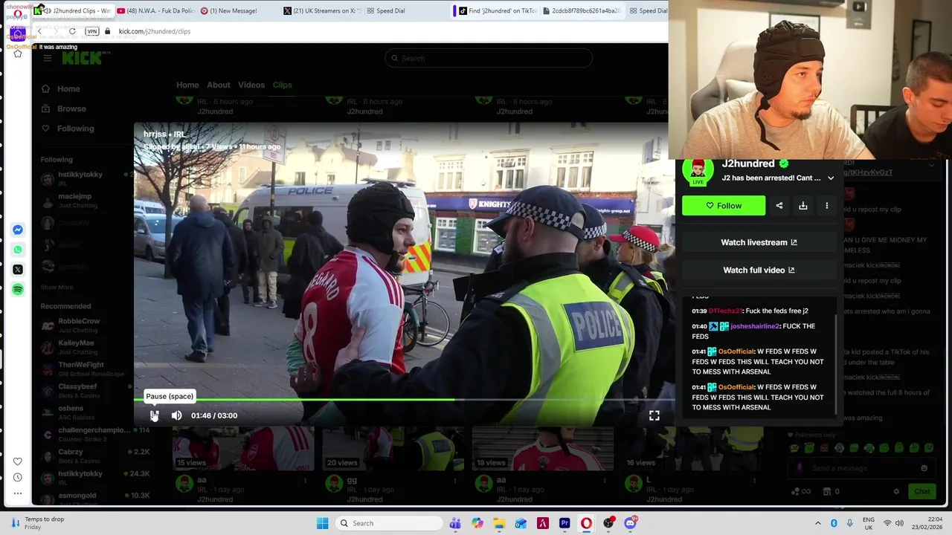This screenshot has height=535, width=952.
Task: Share the clip via the share icon
Action: coord(779,206)
